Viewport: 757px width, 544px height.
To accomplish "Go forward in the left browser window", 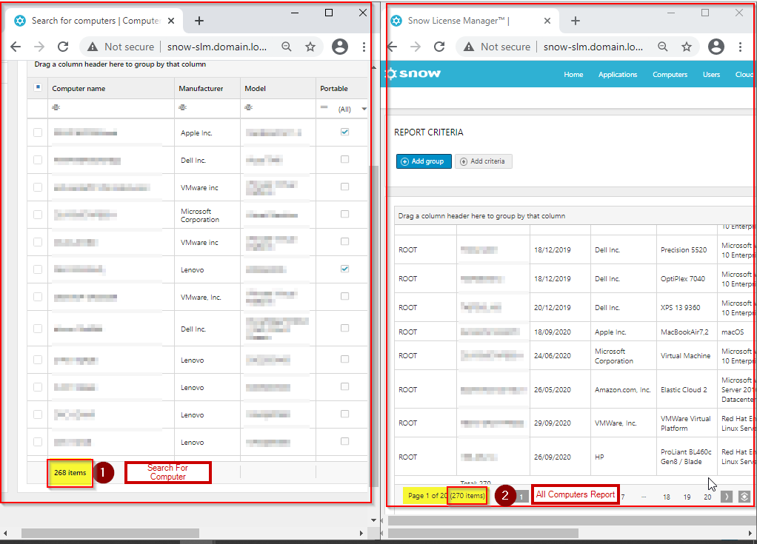I will click(39, 47).
